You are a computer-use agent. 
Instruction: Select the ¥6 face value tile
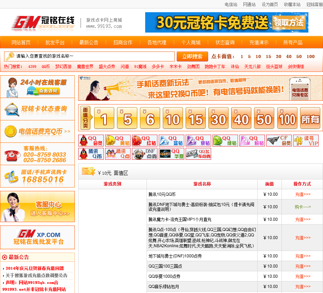(x=150, y=118)
